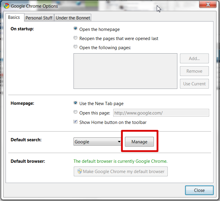Viewport: 220px width, 201px height.
Task: Click 'Make Google Chrome my default browser'
Action: coord(121,171)
